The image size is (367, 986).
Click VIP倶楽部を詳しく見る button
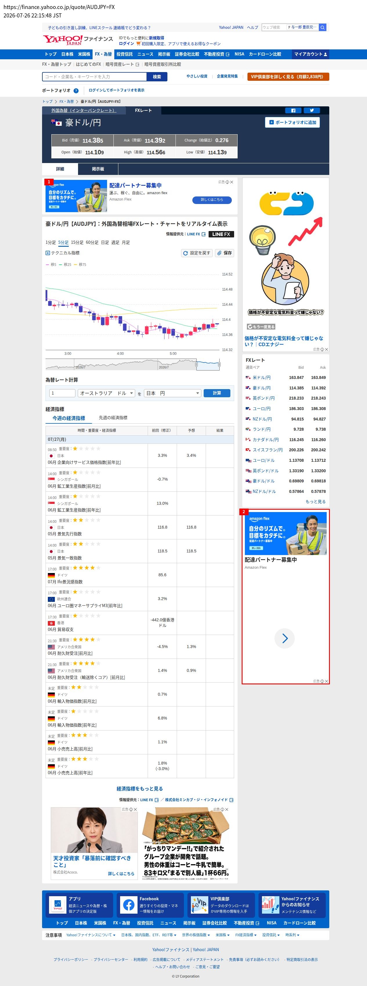288,77
